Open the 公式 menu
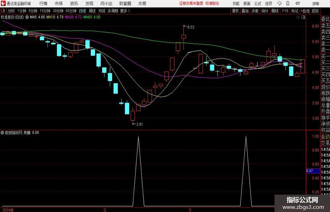 point(258,3)
